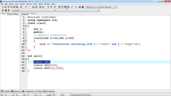Open the Compile Log bottom tab
This screenshot has width=171, height=96.
point(28,91)
